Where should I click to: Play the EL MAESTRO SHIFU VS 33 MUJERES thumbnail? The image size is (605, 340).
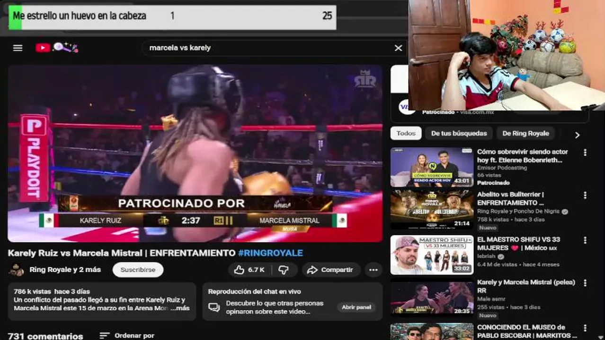point(432,255)
